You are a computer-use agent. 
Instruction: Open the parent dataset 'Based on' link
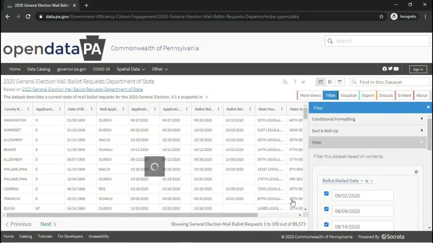(x=83, y=89)
